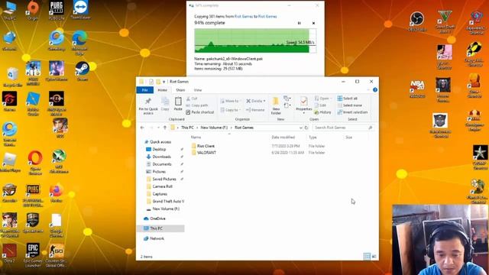
Task: Select OneDrive in the navigation pane
Action: [154, 218]
